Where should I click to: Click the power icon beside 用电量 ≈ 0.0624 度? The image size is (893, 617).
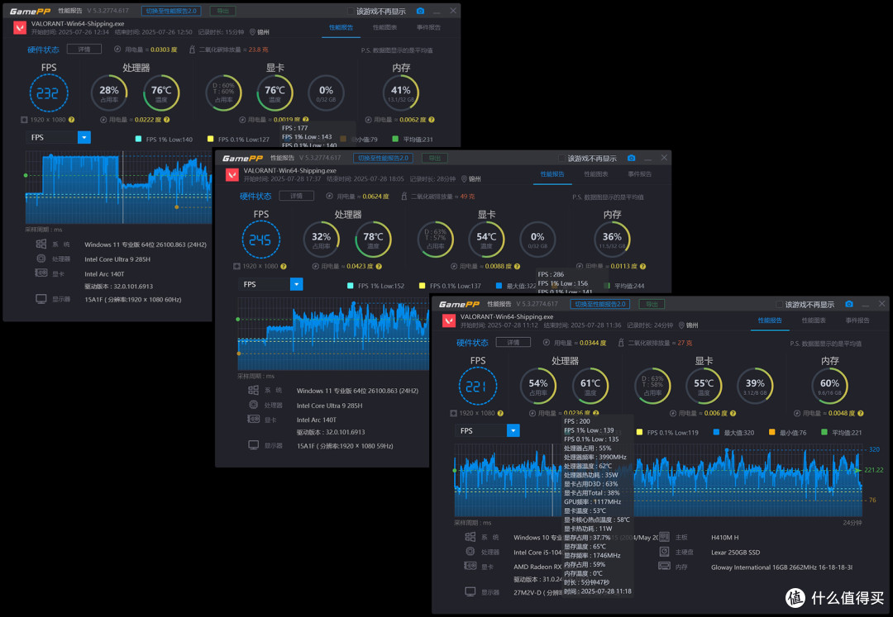pos(329,197)
